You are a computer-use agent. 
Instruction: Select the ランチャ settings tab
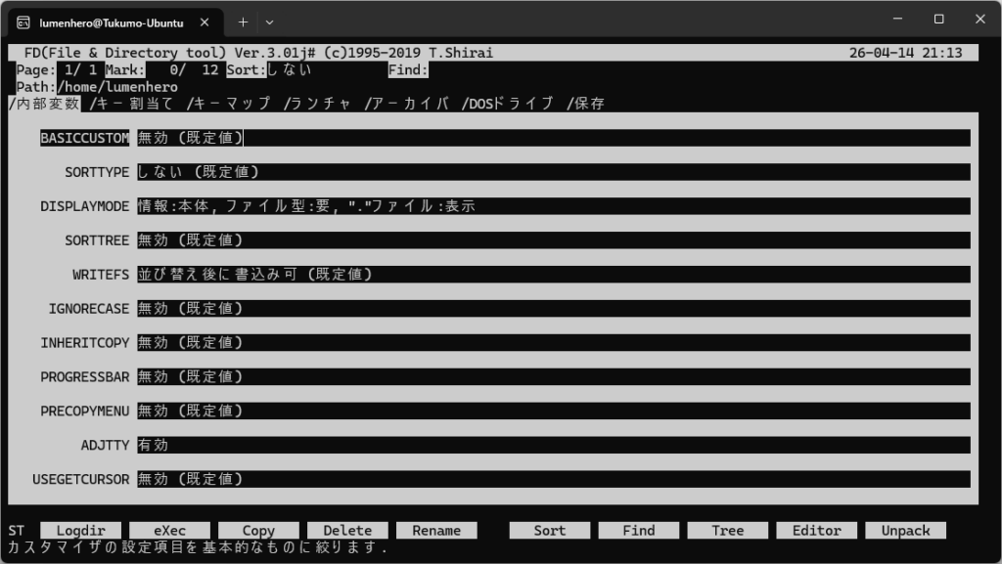pyautogui.click(x=319, y=101)
